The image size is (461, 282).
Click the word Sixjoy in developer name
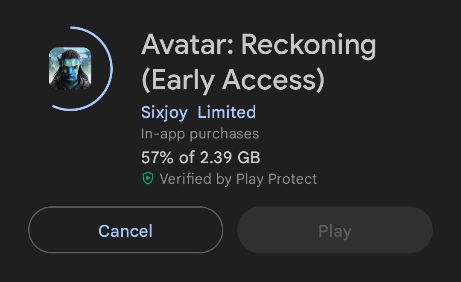click(164, 112)
